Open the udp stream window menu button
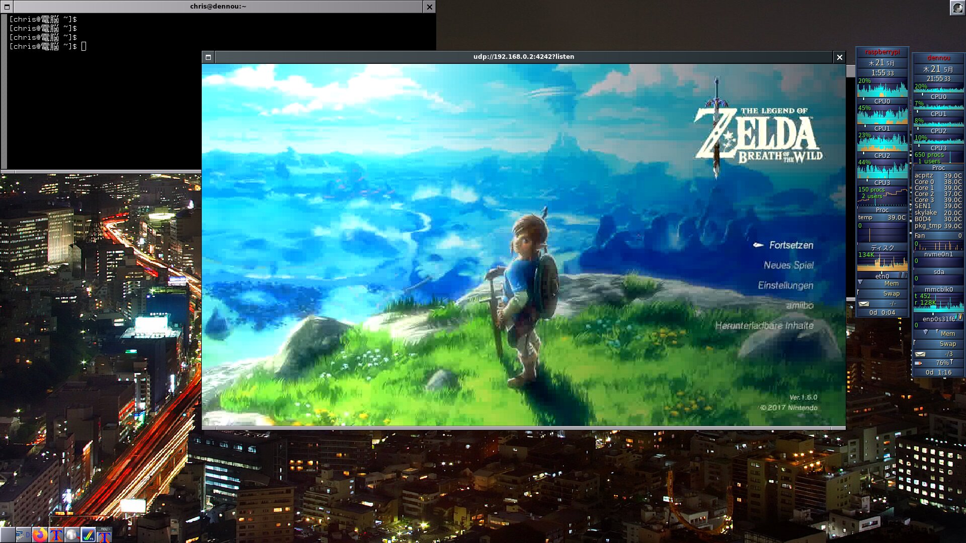The image size is (966, 543). point(208,57)
